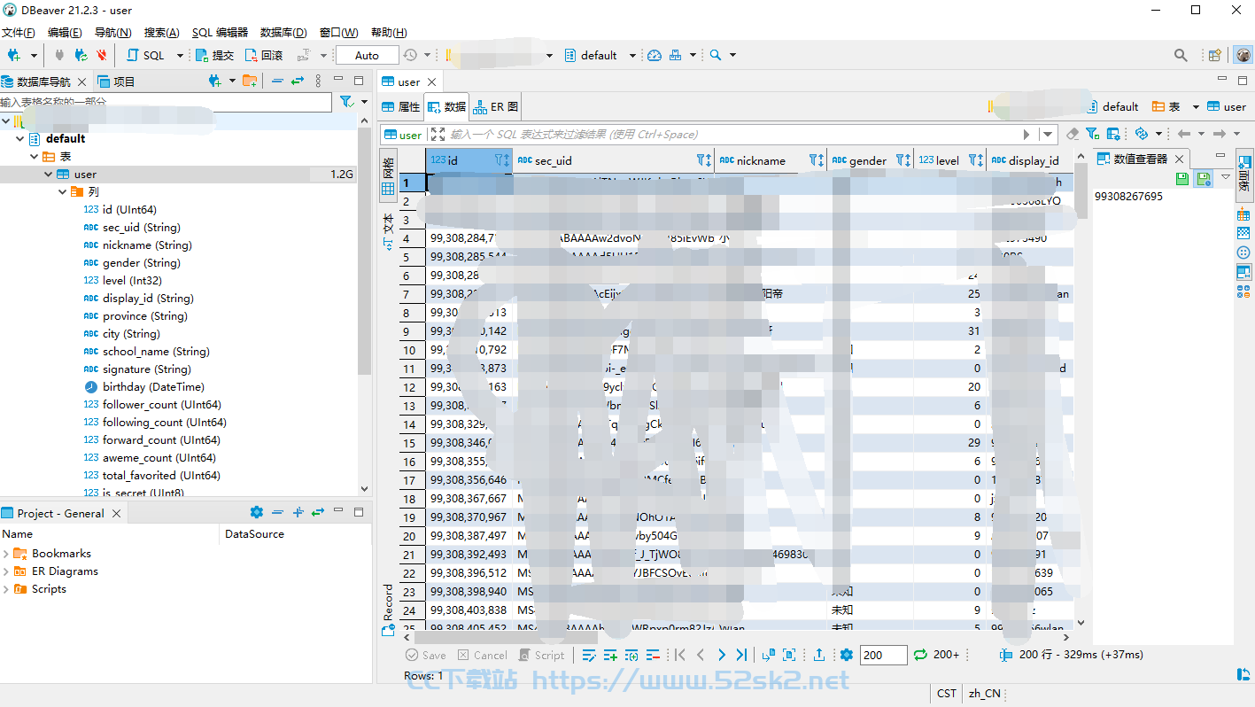Click 提交 commit button
1255x707 pixels.
[214, 55]
